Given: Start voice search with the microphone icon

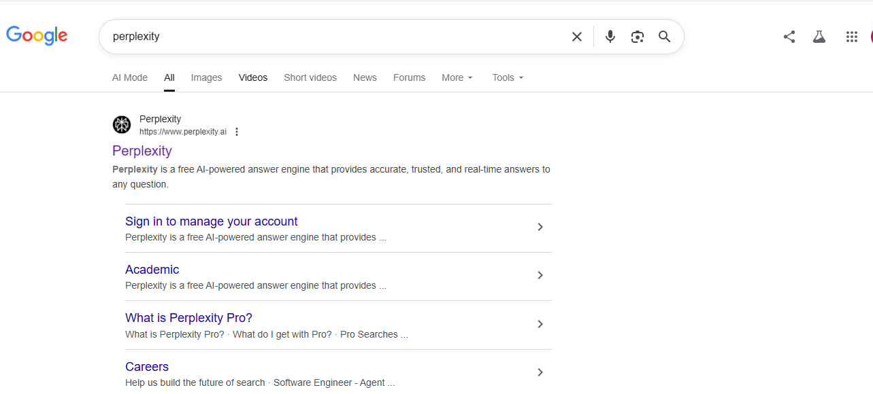Looking at the screenshot, I should 610,37.
